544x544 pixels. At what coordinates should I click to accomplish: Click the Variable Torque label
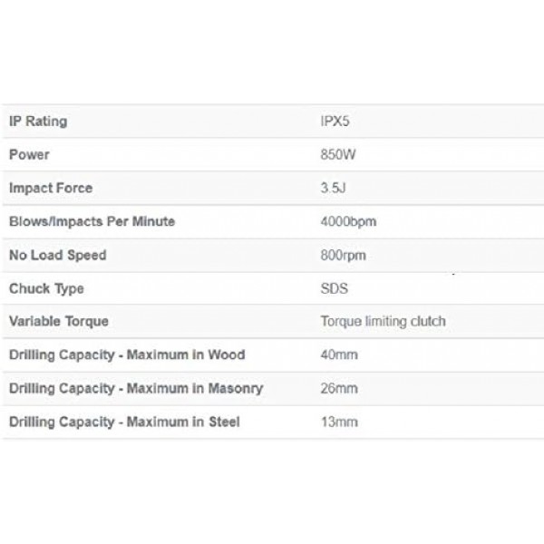[x=59, y=322]
